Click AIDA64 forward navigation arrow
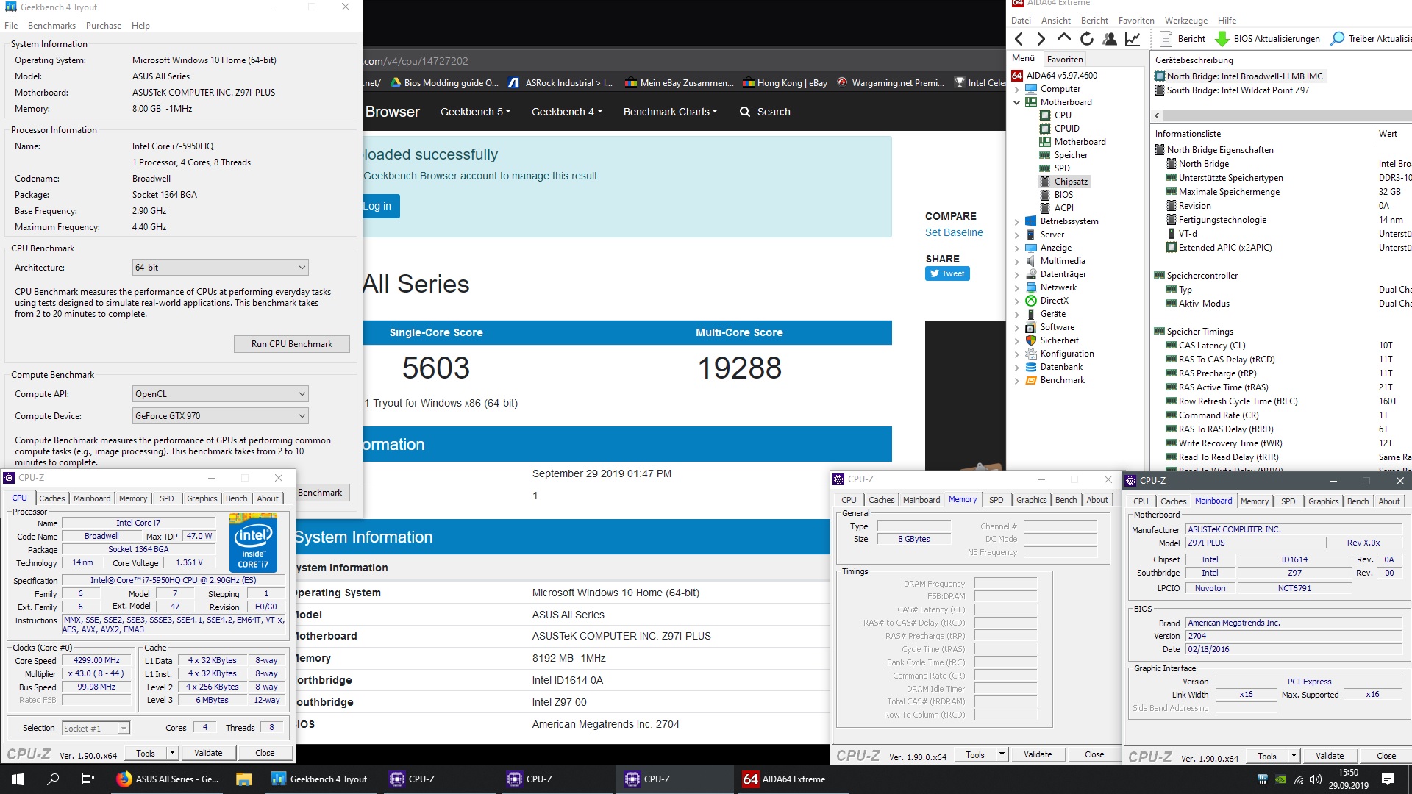This screenshot has height=794, width=1412. click(1041, 39)
